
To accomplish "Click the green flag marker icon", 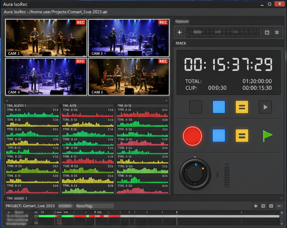I will [x=267, y=135].
